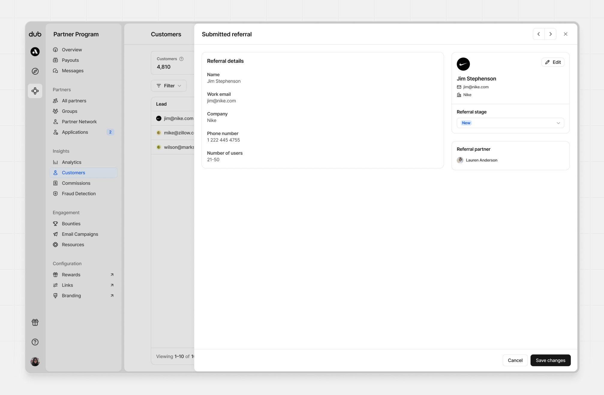The height and width of the screenshot is (395, 604).
Task: Click the Edit button
Action: click(553, 62)
